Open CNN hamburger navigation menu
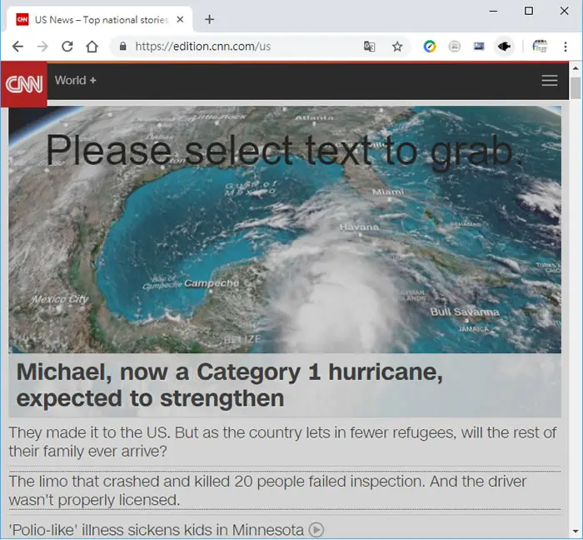Image resolution: width=583 pixels, height=540 pixels. (x=549, y=80)
